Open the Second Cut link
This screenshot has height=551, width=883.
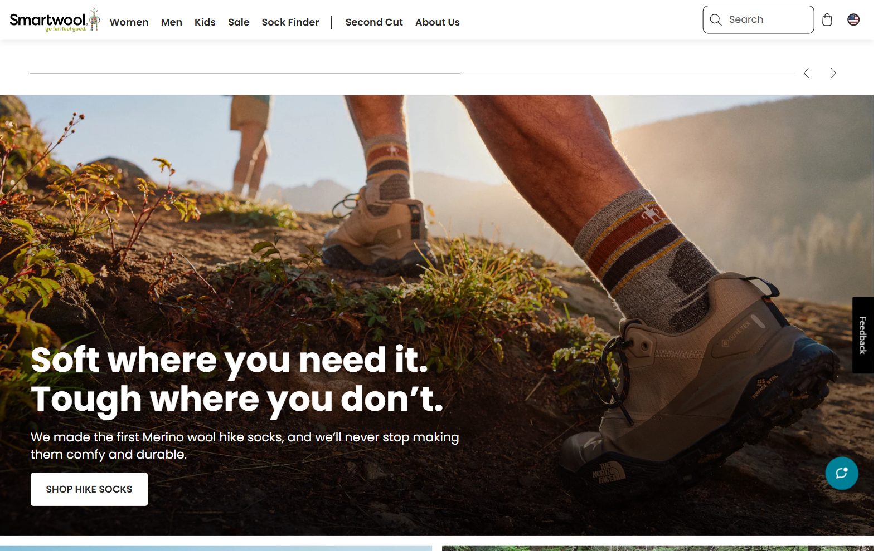pos(373,22)
